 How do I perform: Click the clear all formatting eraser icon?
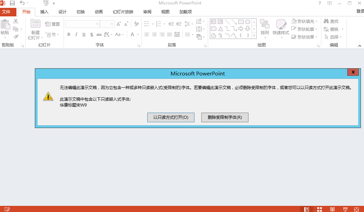pos(136,24)
